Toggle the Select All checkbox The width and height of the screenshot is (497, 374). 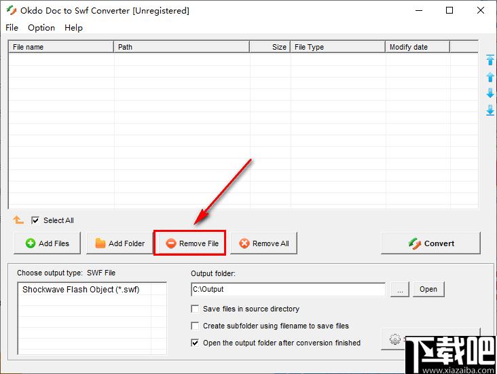(x=35, y=220)
